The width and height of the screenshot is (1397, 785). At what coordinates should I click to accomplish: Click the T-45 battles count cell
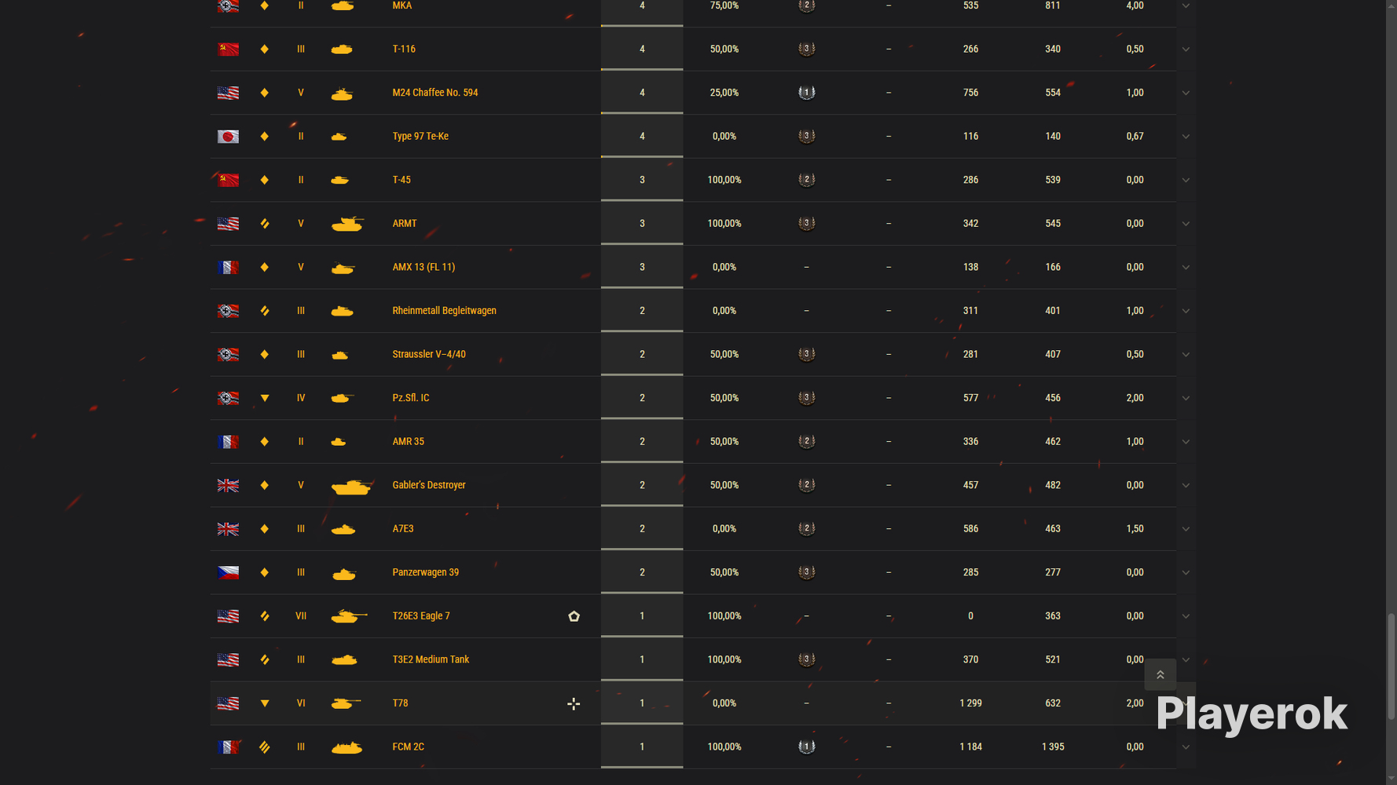[x=642, y=180]
